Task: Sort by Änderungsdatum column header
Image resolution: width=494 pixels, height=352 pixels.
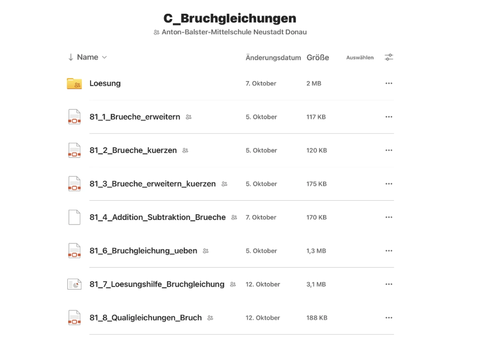Action: tap(273, 58)
